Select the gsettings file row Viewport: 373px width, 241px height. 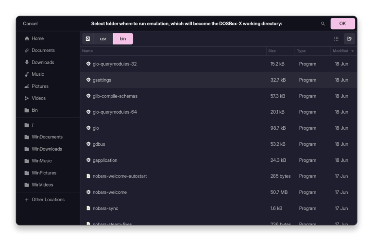tap(102, 80)
